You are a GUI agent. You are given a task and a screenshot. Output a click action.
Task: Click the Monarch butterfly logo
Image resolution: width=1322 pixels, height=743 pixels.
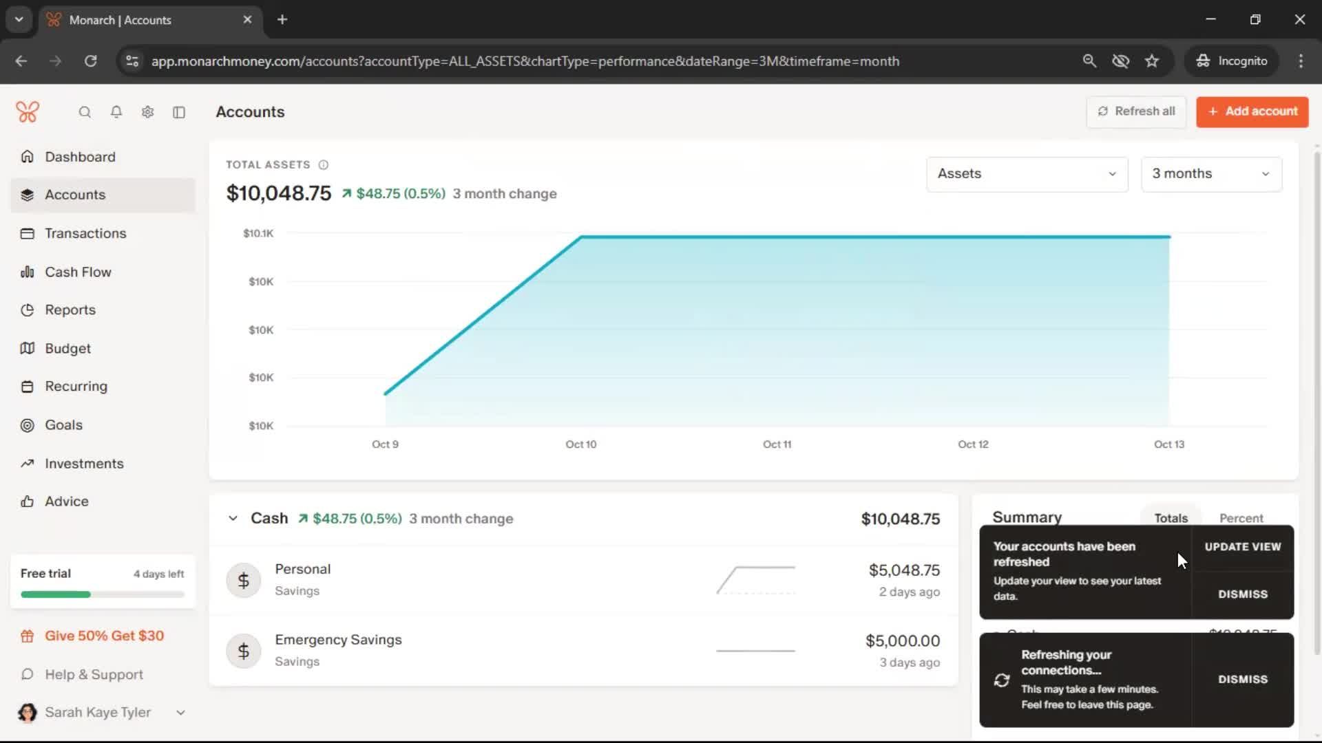click(28, 111)
